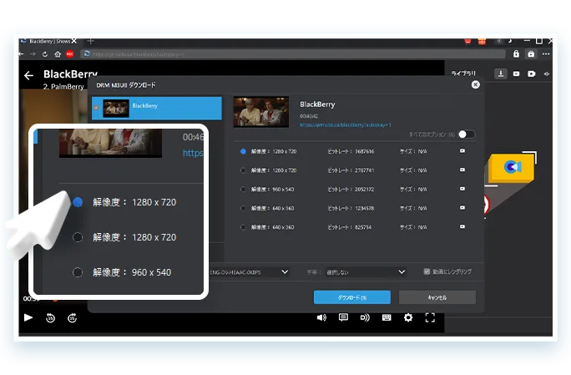The width and height of the screenshot is (571, 375).
Task: Close the BlackBerry | Shows tab
Action: click(74, 41)
